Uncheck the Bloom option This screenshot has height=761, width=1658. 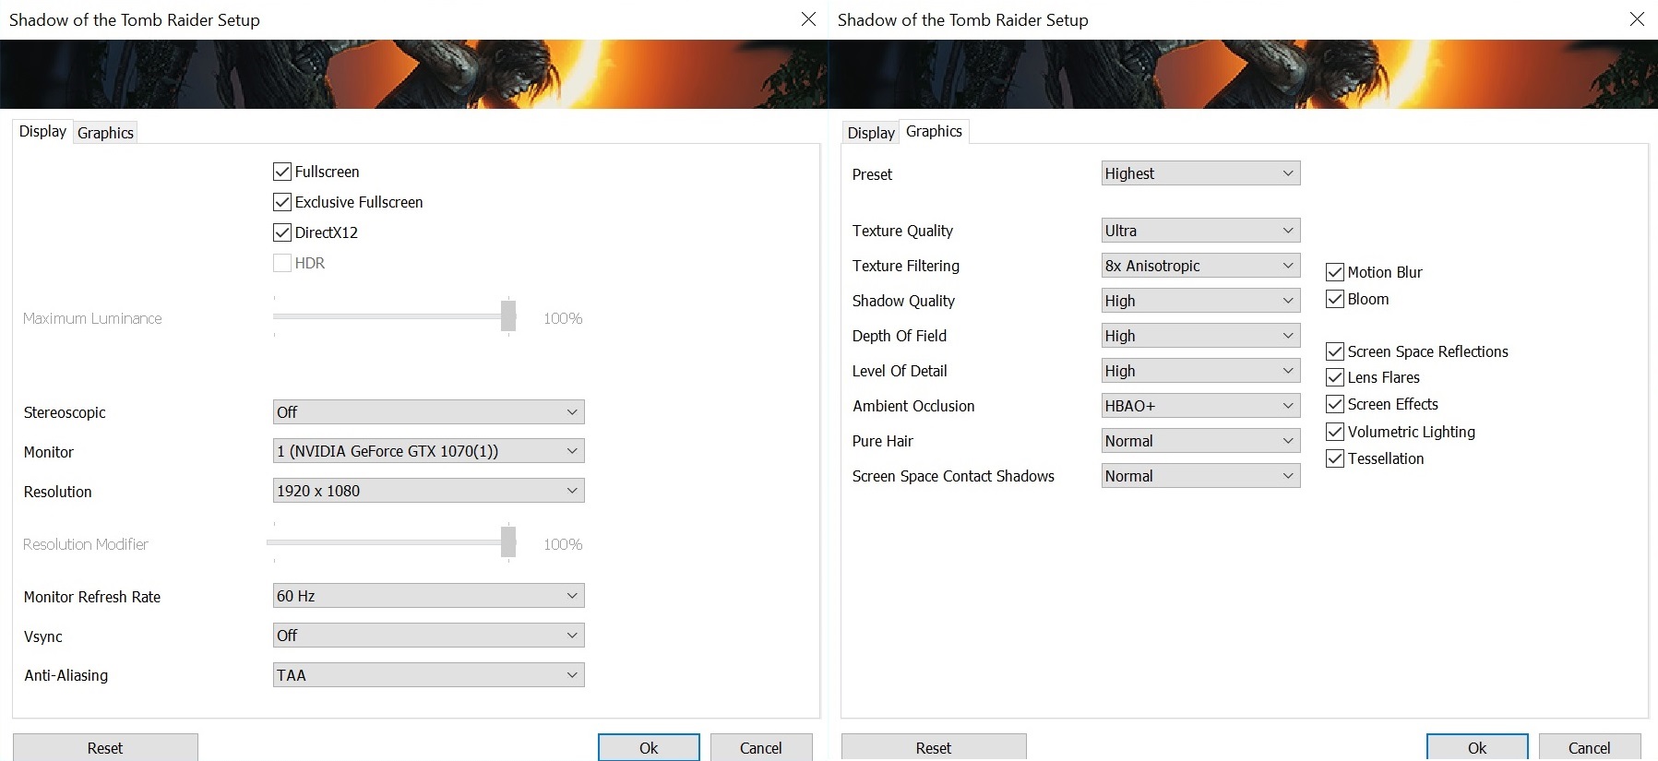coord(1334,299)
